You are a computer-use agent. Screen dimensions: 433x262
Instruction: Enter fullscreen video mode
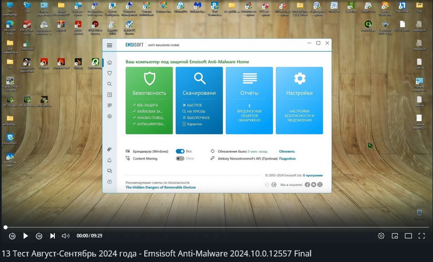click(421, 236)
